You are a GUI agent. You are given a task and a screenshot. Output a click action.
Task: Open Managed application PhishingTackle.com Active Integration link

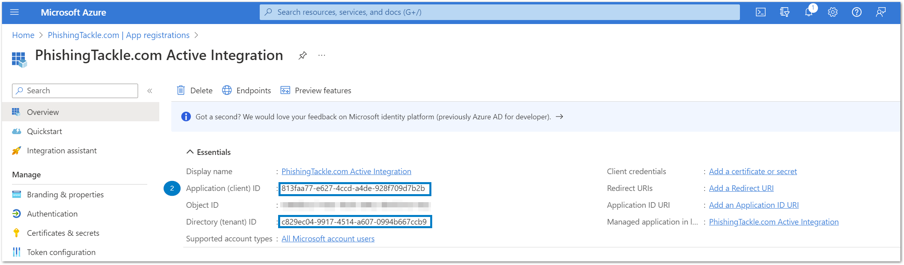click(x=774, y=222)
